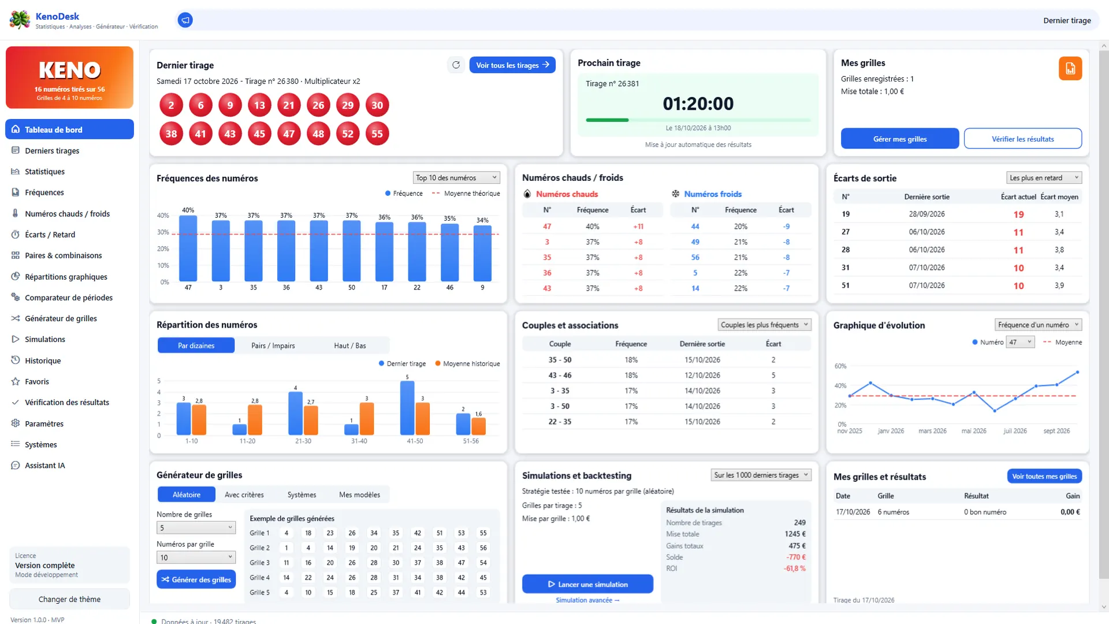Open the Sur les 1 000 derniers tirages dropdown
The image size is (1109, 624).
click(x=761, y=475)
